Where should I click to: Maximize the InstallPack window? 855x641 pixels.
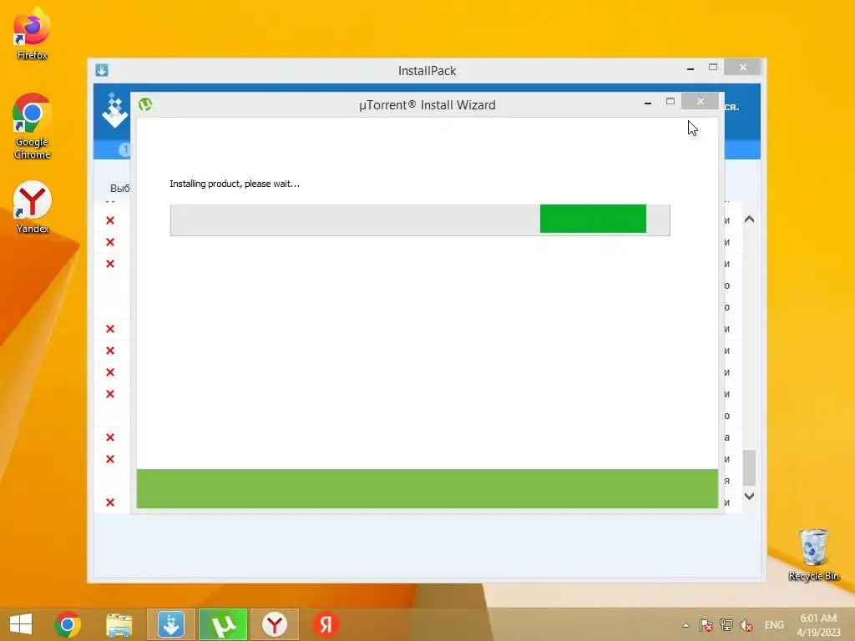(x=713, y=67)
